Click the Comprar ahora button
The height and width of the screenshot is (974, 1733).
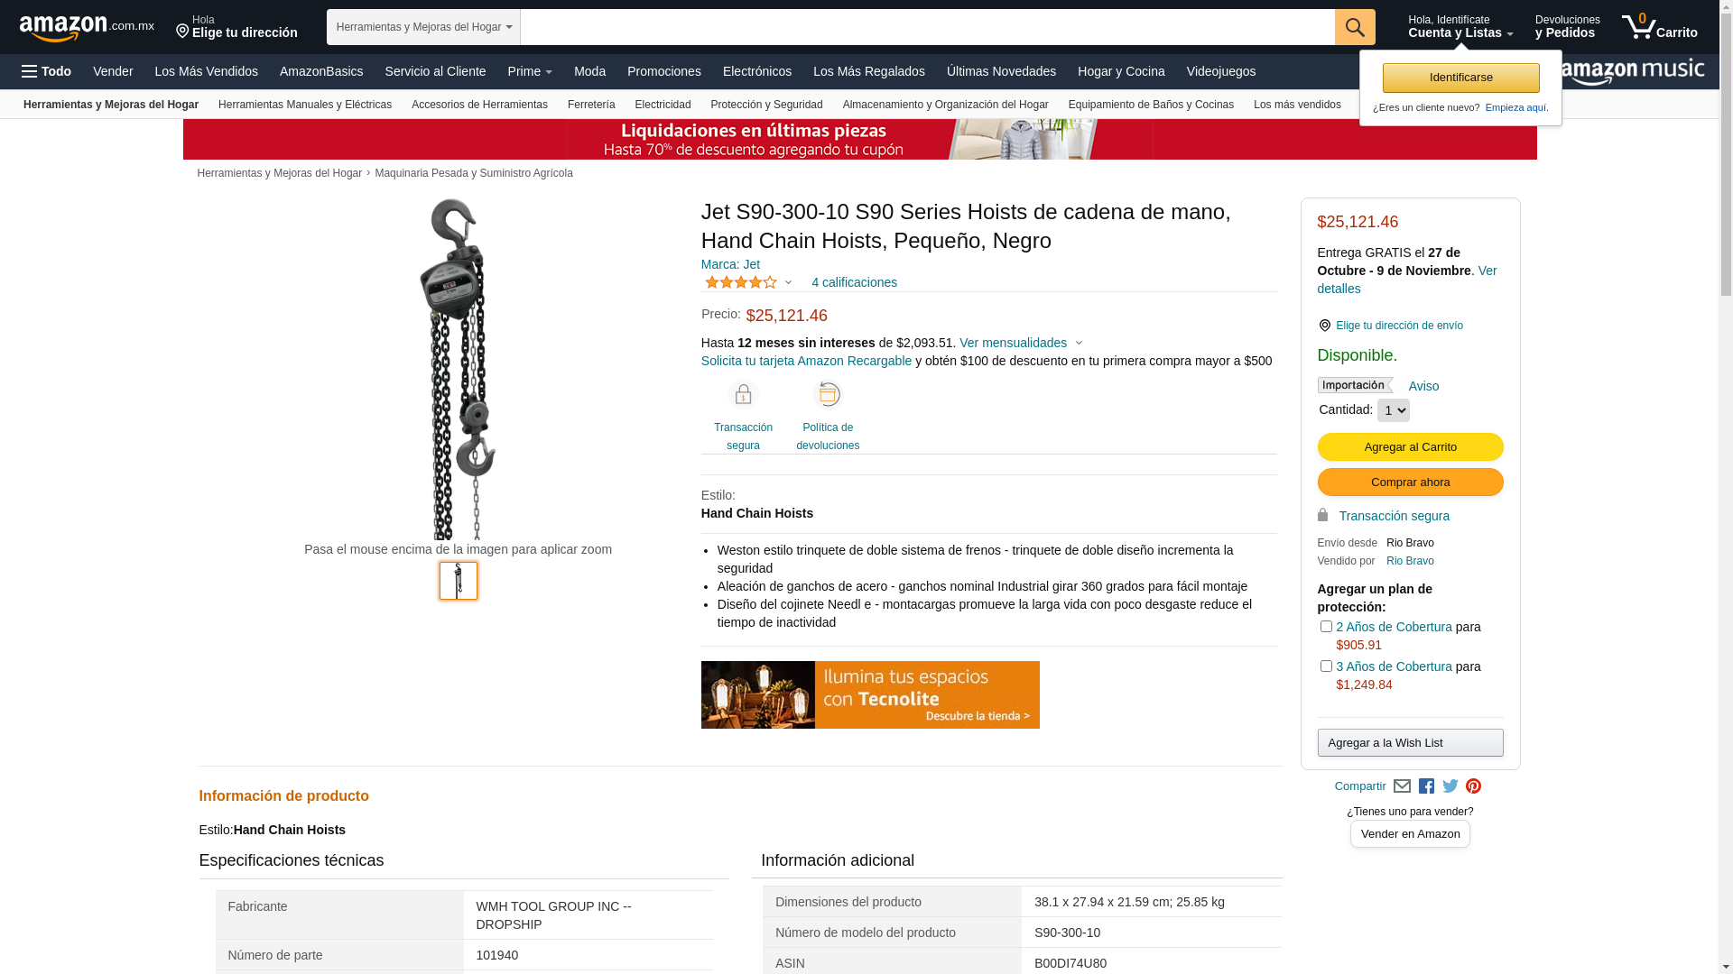pyautogui.click(x=1410, y=482)
